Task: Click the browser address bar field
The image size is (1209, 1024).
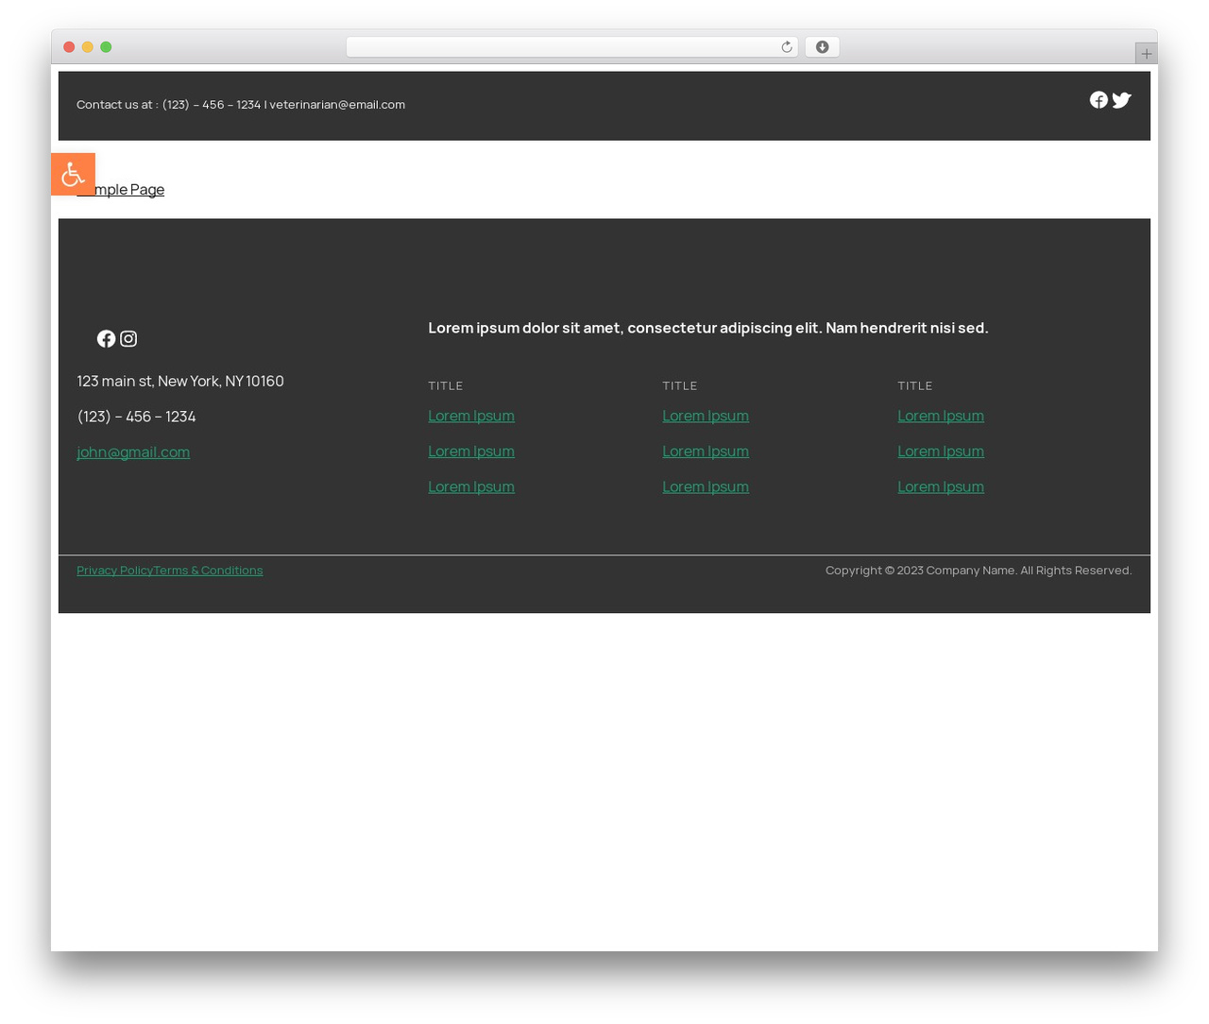Action: click(571, 47)
